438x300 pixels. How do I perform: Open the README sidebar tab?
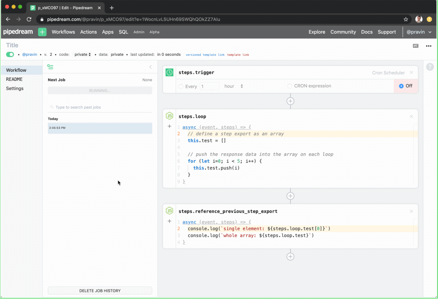point(14,79)
